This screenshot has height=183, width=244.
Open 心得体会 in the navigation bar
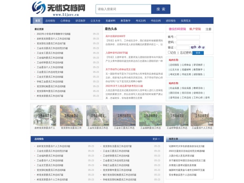(x=65, y=20)
